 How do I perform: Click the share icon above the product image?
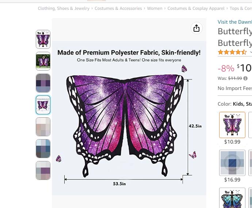(x=196, y=28)
